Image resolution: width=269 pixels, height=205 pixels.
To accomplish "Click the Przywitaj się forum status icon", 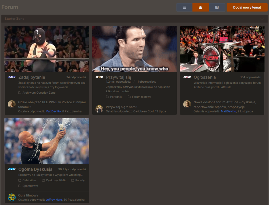I will click(x=99, y=77).
